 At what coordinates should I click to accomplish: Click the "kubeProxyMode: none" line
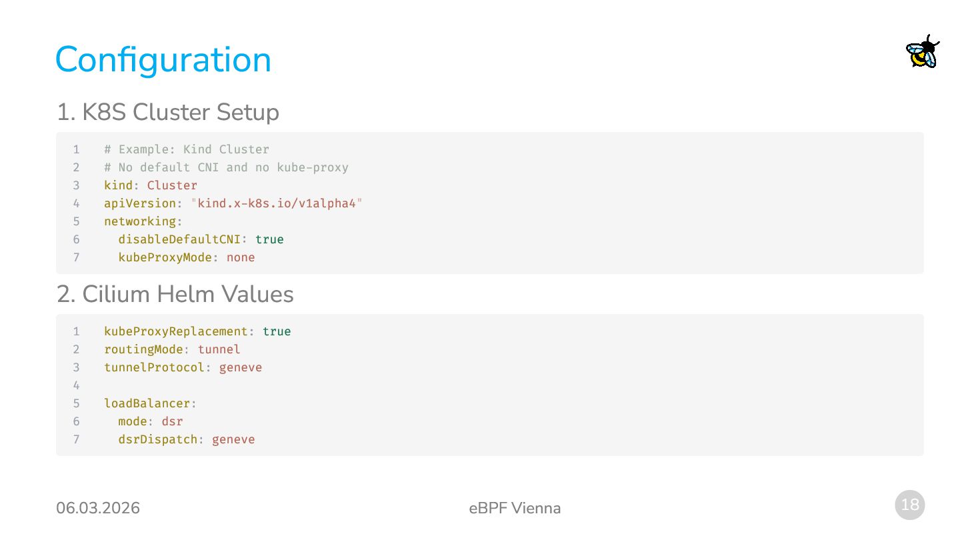[187, 257]
